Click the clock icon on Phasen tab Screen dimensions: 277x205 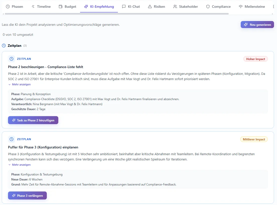point(8,7)
